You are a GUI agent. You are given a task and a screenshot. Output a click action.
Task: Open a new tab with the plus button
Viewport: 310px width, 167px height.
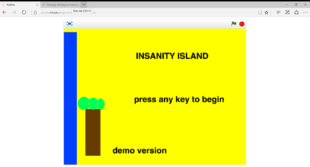coord(84,5)
